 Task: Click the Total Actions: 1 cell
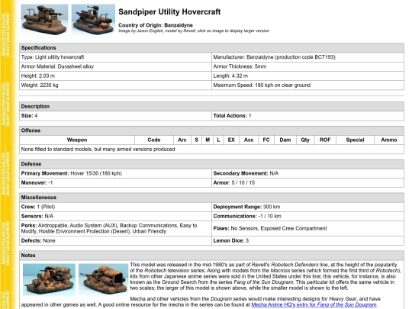click(x=307, y=116)
